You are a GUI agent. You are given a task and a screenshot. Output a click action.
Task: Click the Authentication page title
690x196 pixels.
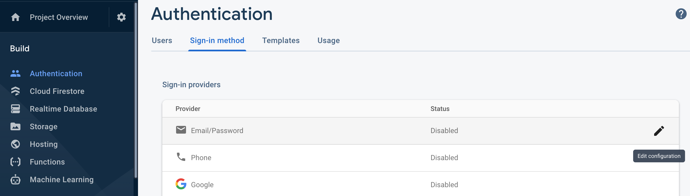pyautogui.click(x=212, y=14)
